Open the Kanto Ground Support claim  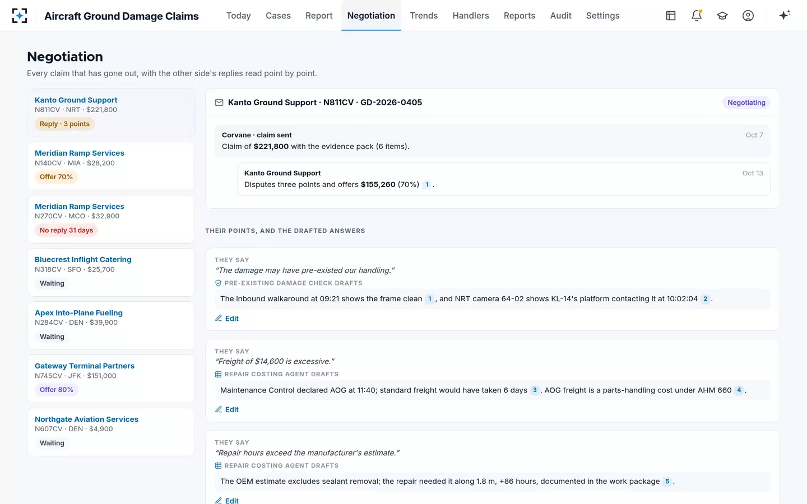(x=111, y=113)
